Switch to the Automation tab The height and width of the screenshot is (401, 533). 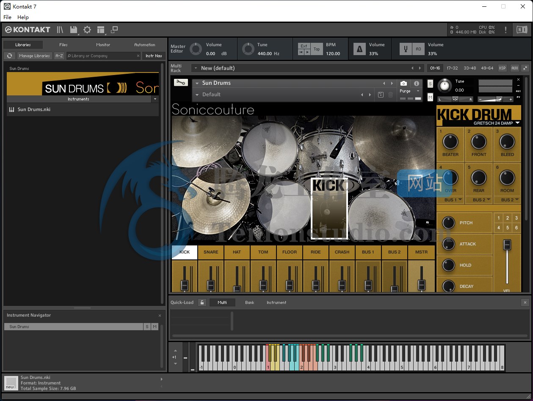pyautogui.click(x=145, y=45)
